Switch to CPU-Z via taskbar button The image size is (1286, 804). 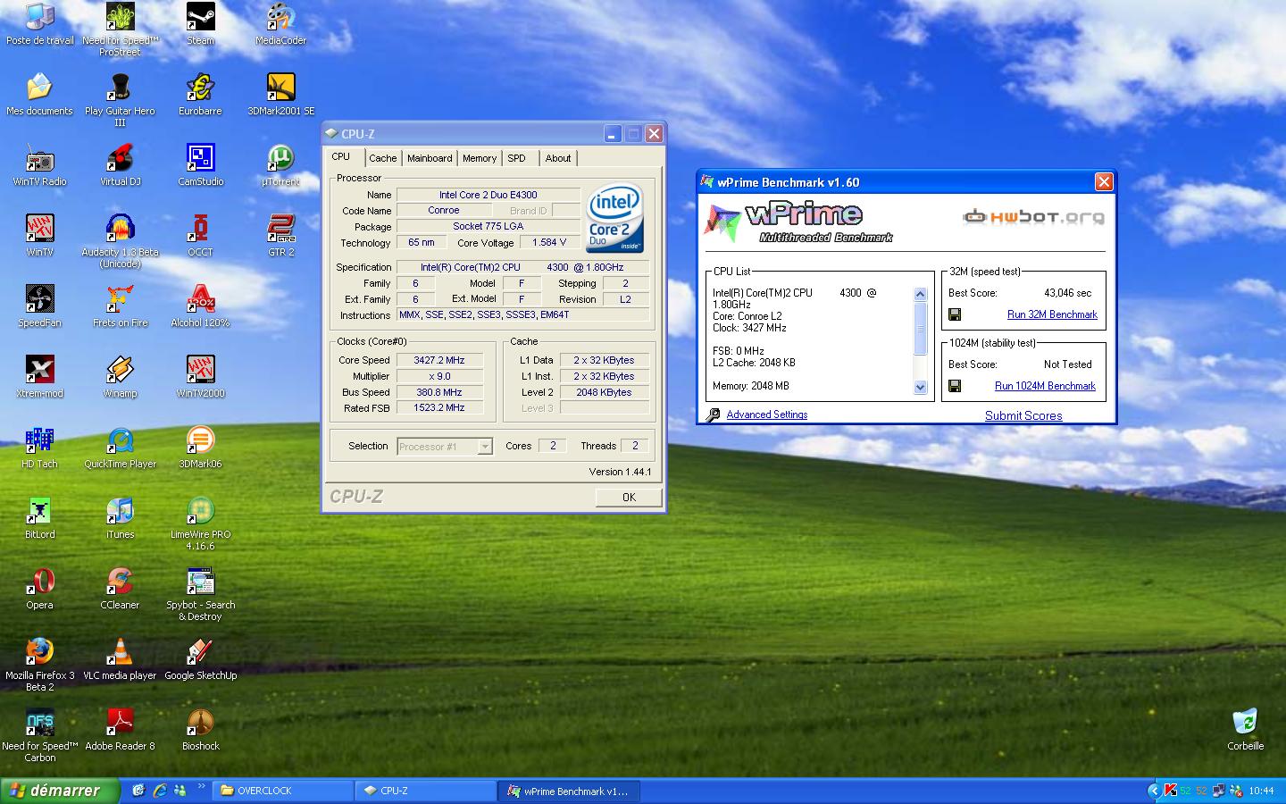(x=425, y=791)
